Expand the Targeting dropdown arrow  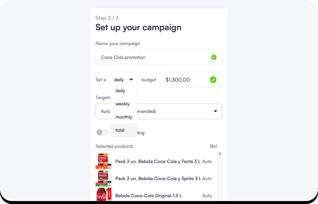click(x=216, y=111)
